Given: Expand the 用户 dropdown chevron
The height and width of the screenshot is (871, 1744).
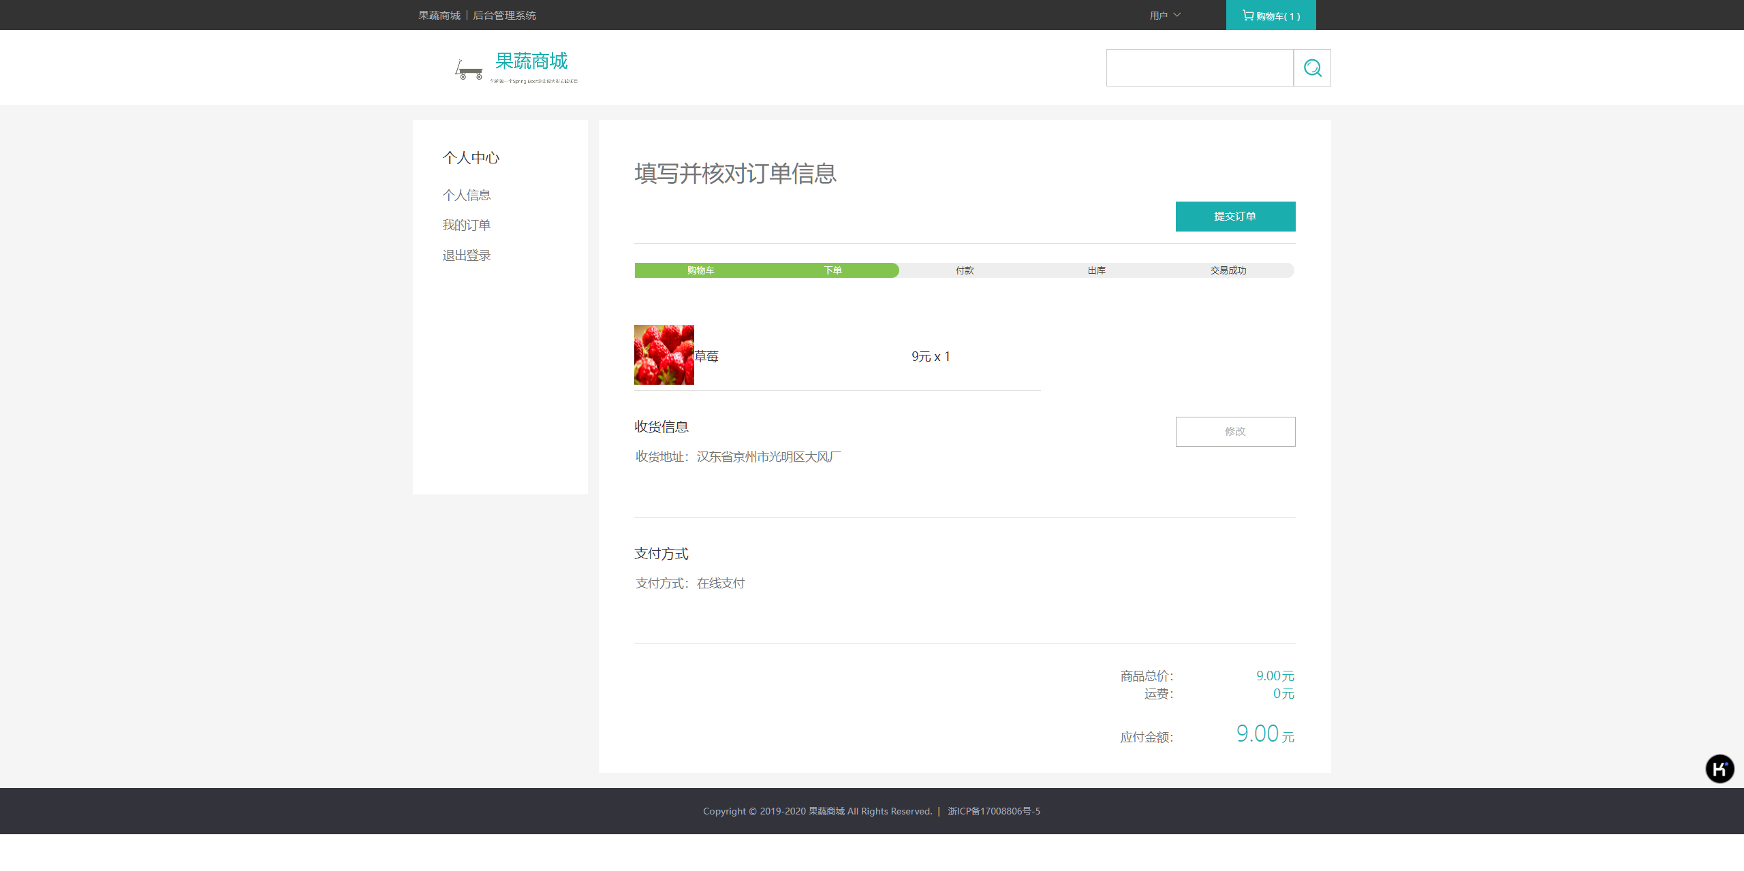Looking at the screenshot, I should point(1177,15).
